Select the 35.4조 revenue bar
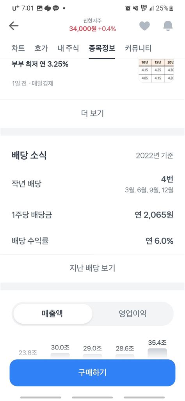This screenshot has height=401, width=185. (157, 353)
